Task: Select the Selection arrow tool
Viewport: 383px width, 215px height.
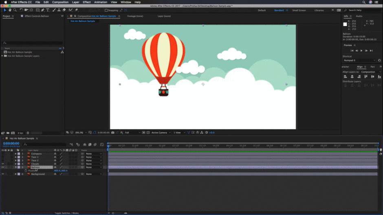Action: click(x=4, y=10)
